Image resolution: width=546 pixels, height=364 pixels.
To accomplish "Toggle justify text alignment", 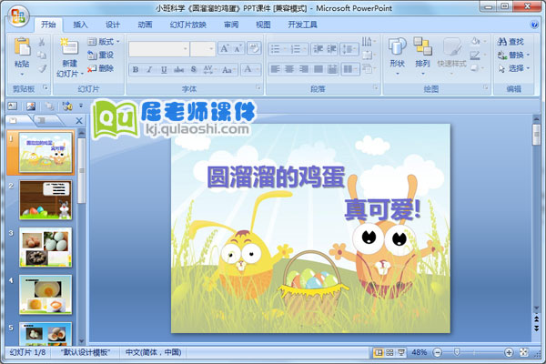I will [318, 69].
